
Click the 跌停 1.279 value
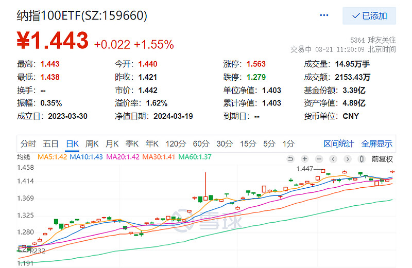coord(256,77)
